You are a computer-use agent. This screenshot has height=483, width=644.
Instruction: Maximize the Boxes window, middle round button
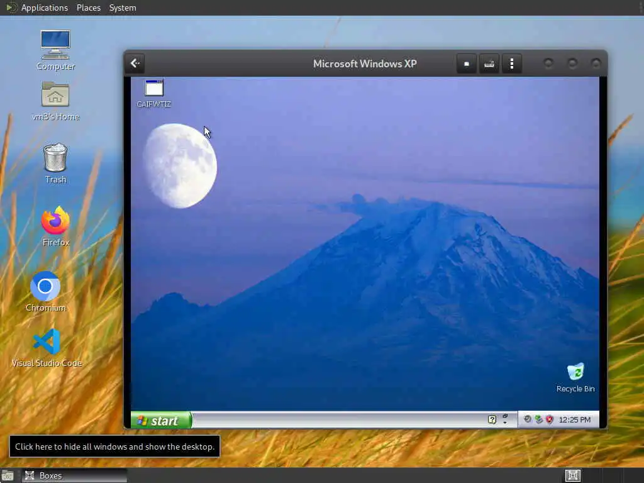pos(572,64)
